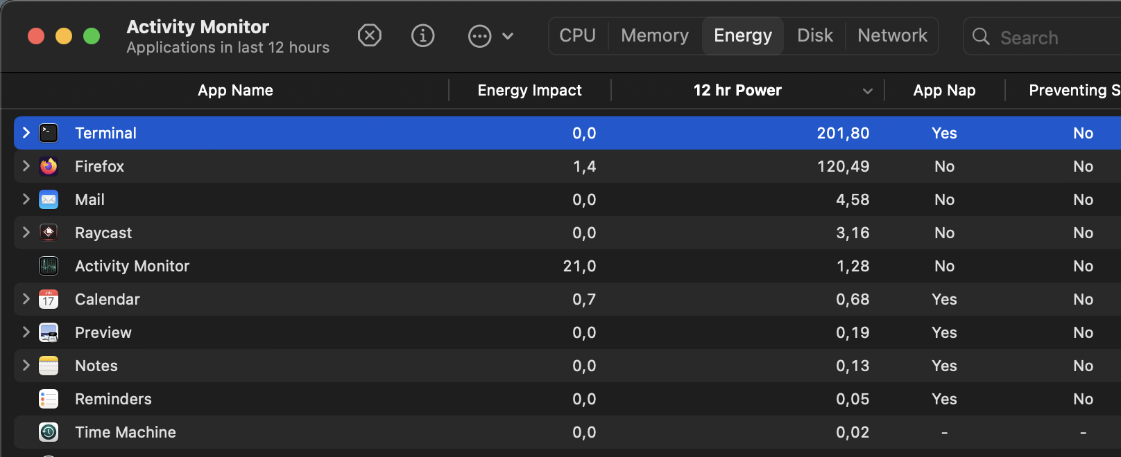
Task: Minimize window with yellow button
Action: [x=64, y=36]
